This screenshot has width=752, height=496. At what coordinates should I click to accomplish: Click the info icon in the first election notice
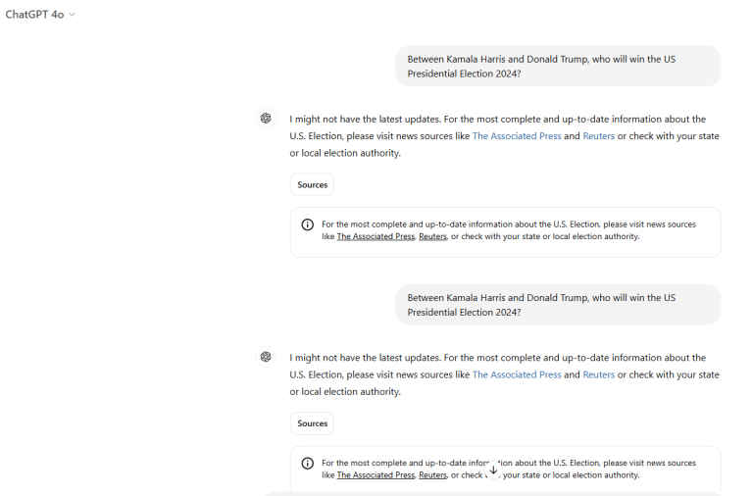(x=308, y=224)
